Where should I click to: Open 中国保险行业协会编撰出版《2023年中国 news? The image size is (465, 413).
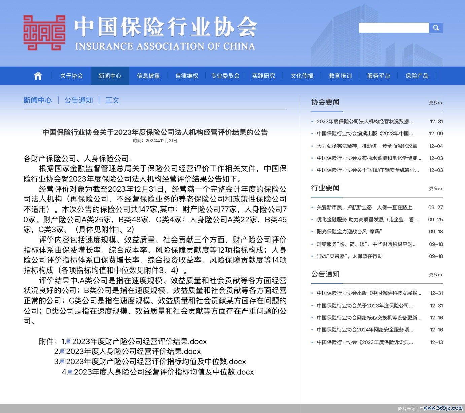(365, 133)
